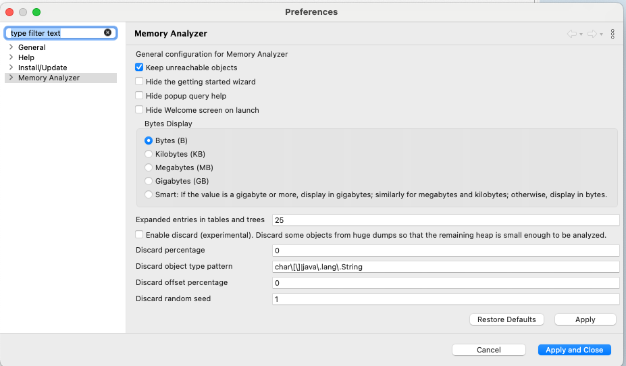The image size is (626, 366).
Task: Click the Discard object type pattern label
Action: (x=184, y=266)
